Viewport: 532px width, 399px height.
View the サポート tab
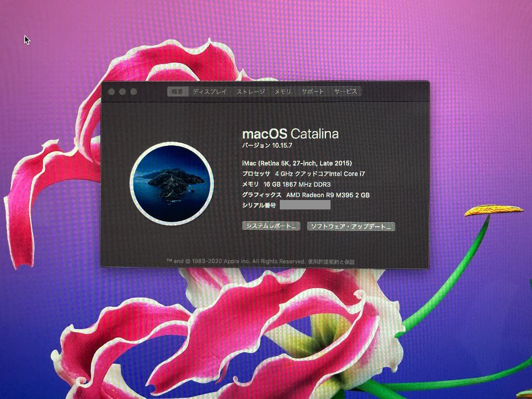pyautogui.click(x=312, y=92)
